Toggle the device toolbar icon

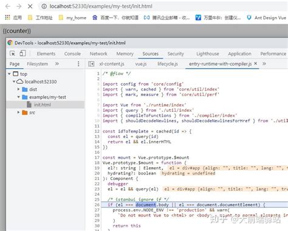pos(22,53)
